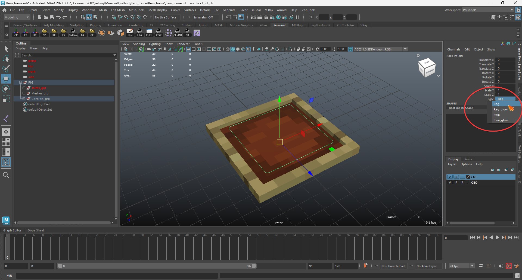Click the timeline range slider bar

[x=157, y=266]
